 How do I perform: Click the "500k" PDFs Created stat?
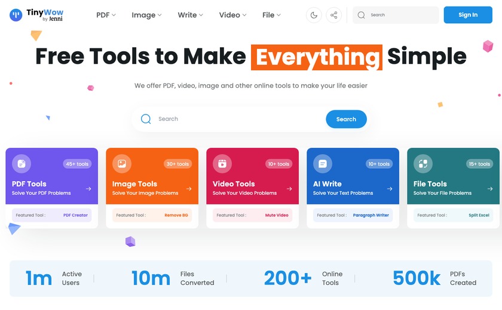417,278
